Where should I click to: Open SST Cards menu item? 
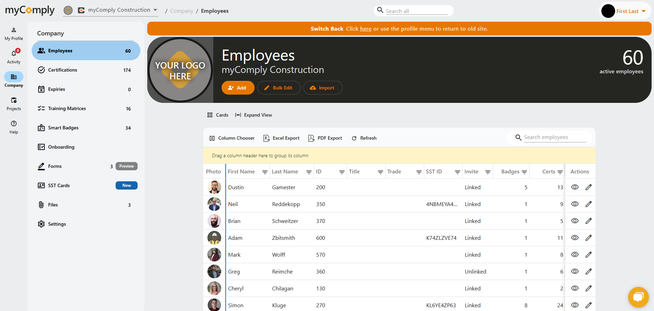pos(86,185)
